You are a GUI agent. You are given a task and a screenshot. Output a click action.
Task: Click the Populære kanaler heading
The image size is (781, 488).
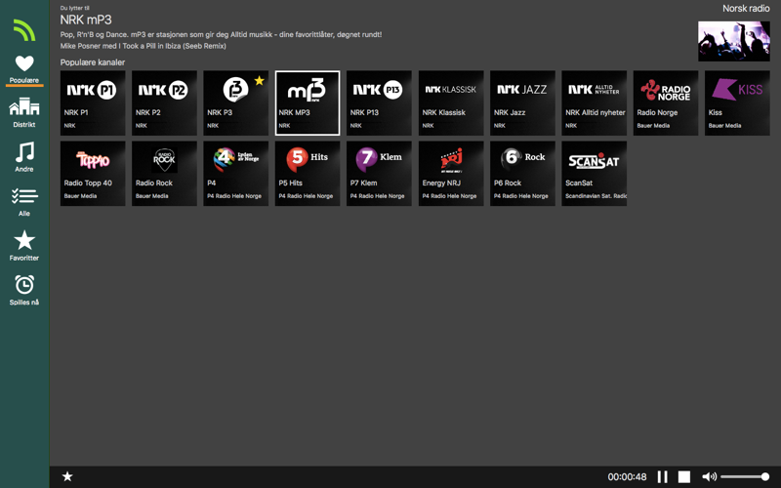pos(93,62)
